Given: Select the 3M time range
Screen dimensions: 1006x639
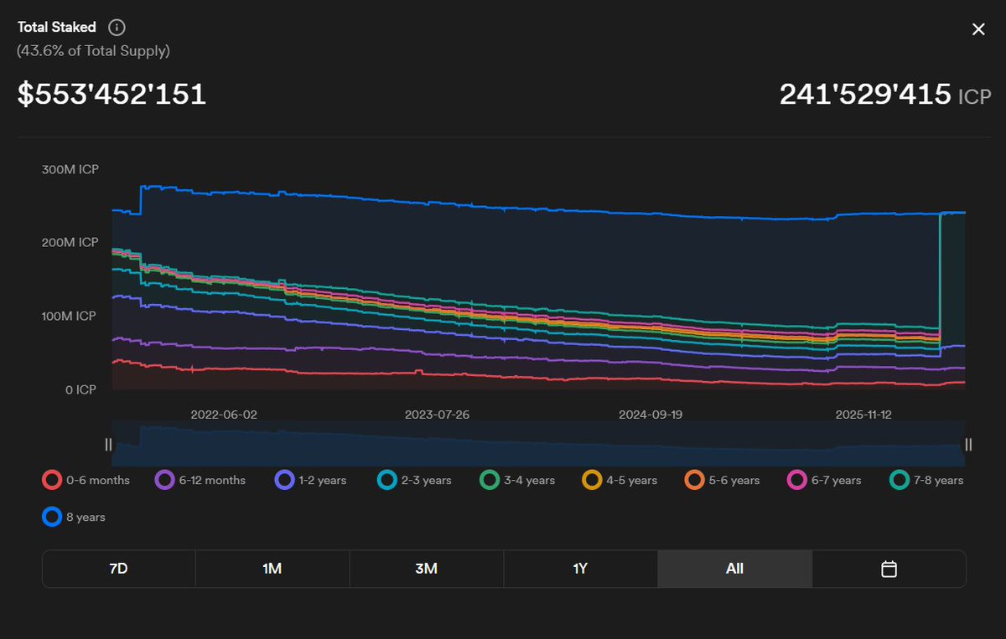Looking at the screenshot, I should tap(427, 569).
